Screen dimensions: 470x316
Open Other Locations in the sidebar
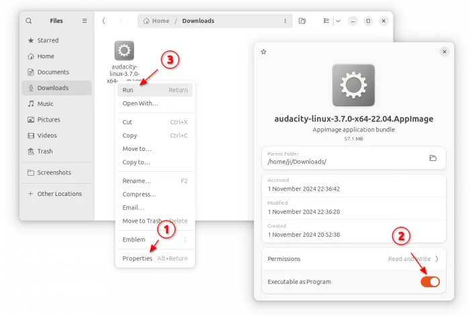pos(56,194)
